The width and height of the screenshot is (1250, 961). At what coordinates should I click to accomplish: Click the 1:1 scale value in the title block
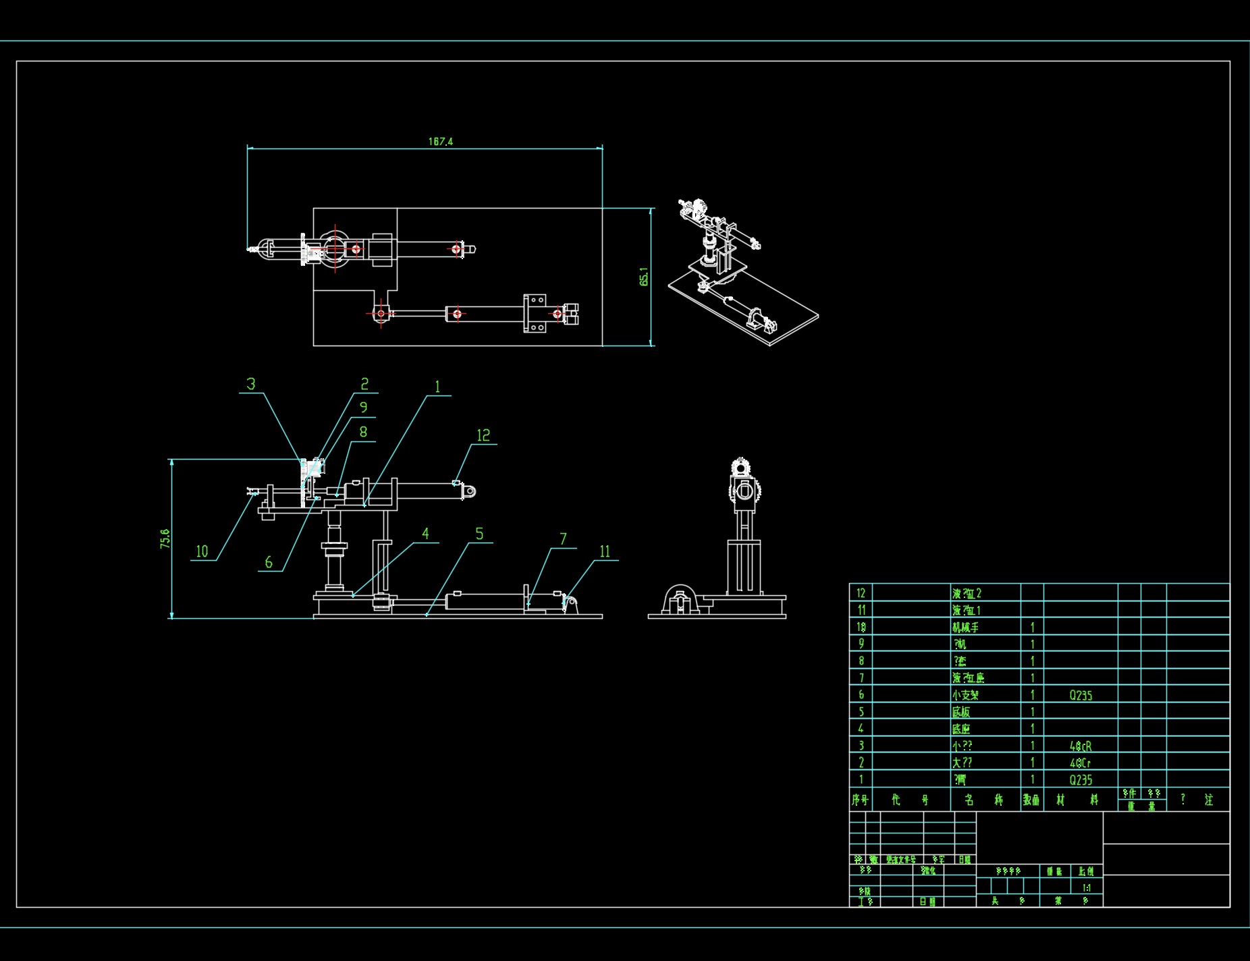1087,888
